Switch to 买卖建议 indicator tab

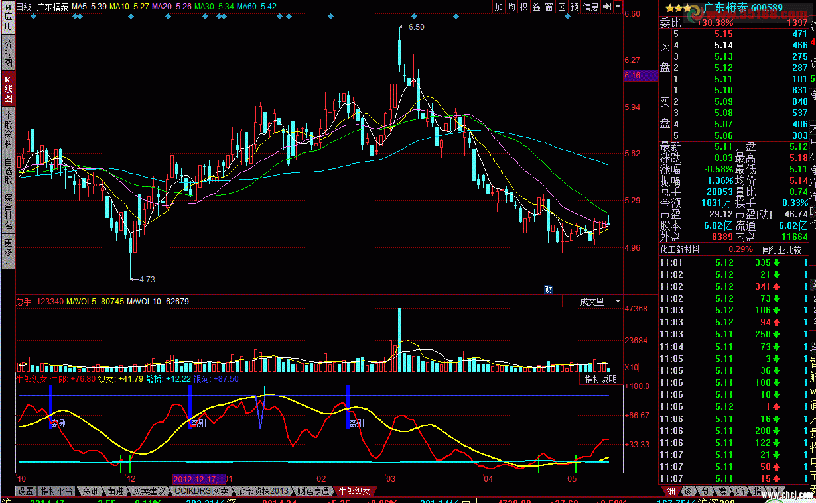click(149, 491)
